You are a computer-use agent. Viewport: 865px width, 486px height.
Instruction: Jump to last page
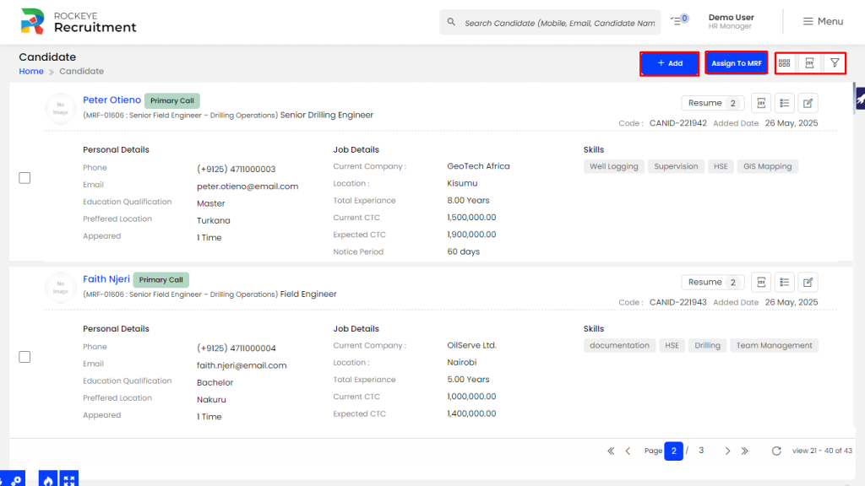pos(745,451)
